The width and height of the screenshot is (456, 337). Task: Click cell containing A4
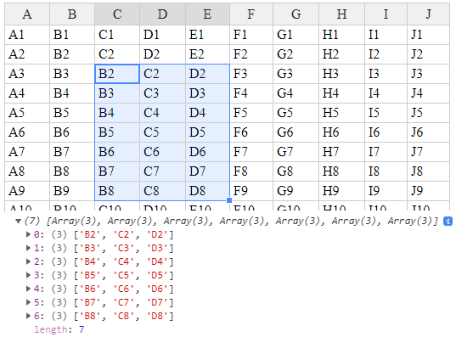27,93
